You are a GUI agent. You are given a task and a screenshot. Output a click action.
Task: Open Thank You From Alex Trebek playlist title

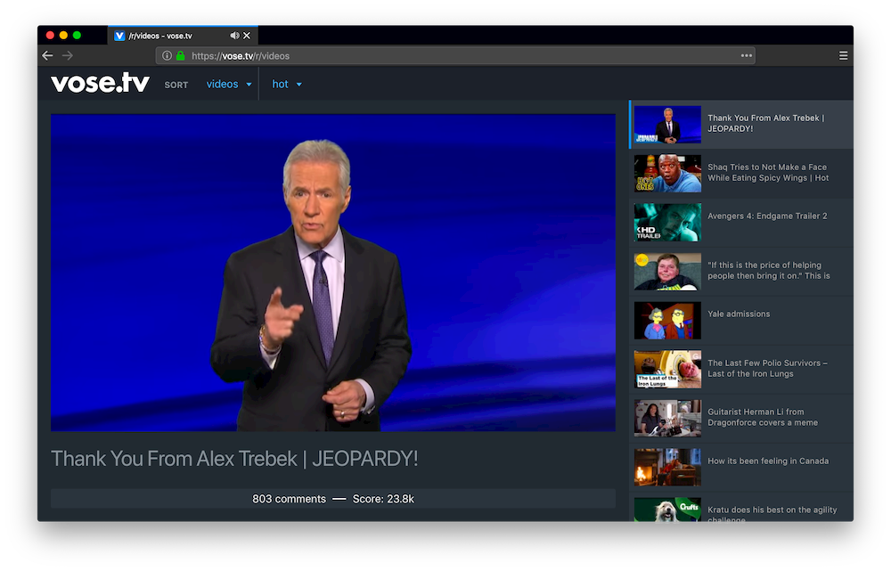coord(765,123)
